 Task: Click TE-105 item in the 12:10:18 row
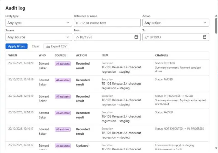click(x=121, y=119)
